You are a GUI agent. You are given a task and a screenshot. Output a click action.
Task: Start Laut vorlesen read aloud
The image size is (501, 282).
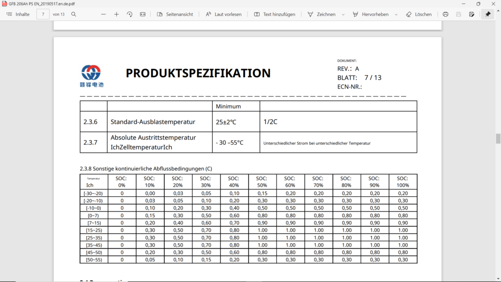pos(223,14)
